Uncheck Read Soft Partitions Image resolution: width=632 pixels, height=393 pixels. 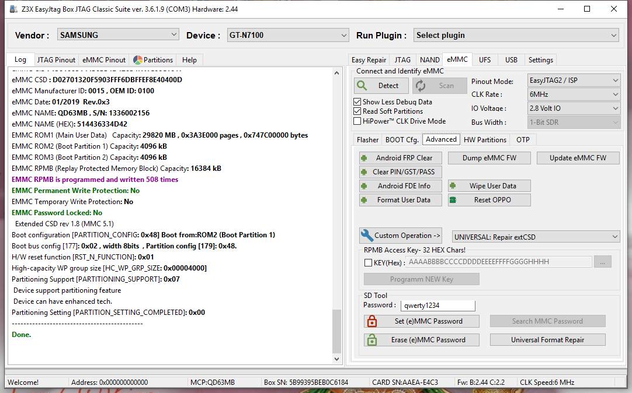[x=357, y=111]
